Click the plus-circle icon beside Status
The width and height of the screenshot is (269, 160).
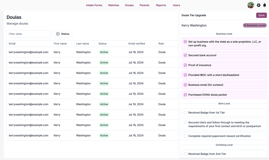(x=58, y=34)
